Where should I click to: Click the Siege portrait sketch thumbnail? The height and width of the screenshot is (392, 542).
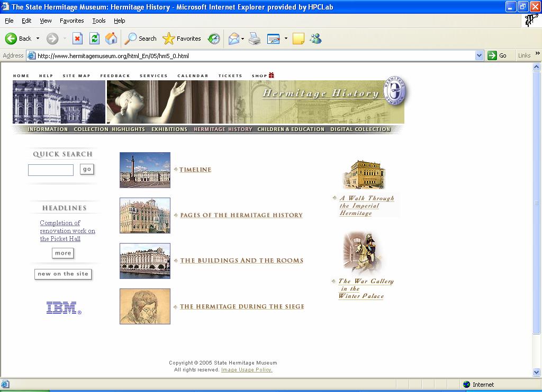click(x=145, y=306)
